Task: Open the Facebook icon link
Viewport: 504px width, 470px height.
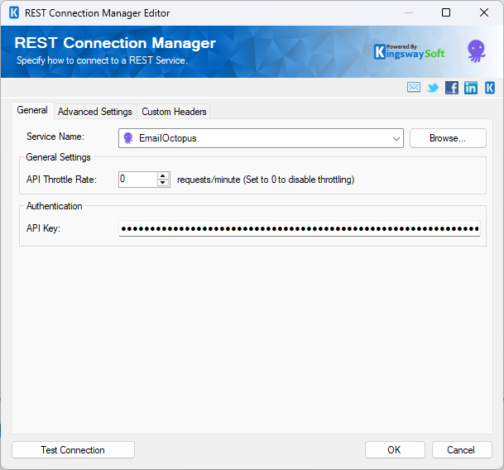Action: click(452, 88)
